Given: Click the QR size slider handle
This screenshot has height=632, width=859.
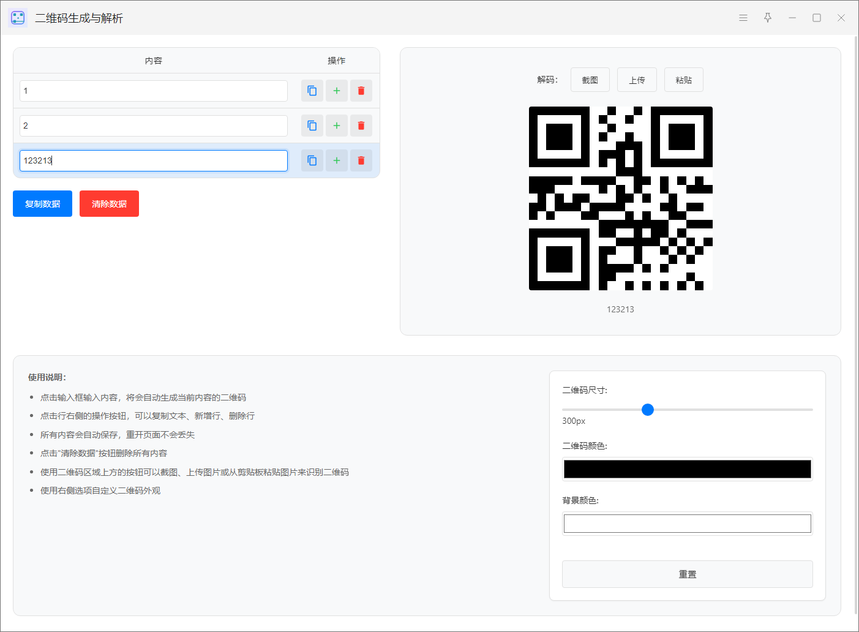Looking at the screenshot, I should click(648, 410).
